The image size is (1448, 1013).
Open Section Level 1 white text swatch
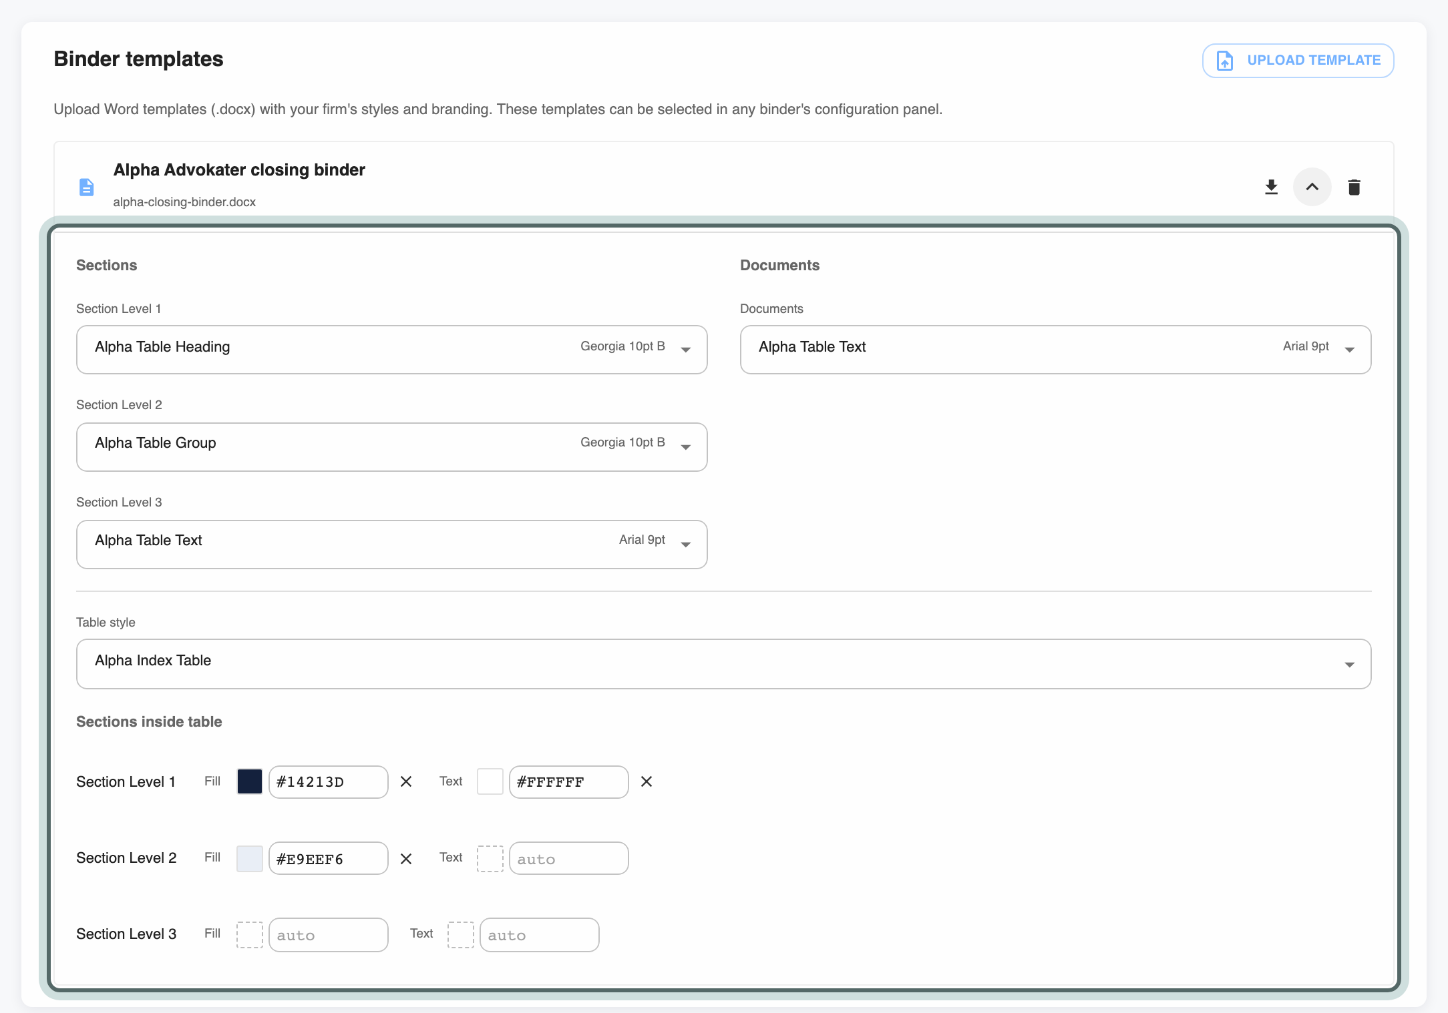(x=490, y=781)
